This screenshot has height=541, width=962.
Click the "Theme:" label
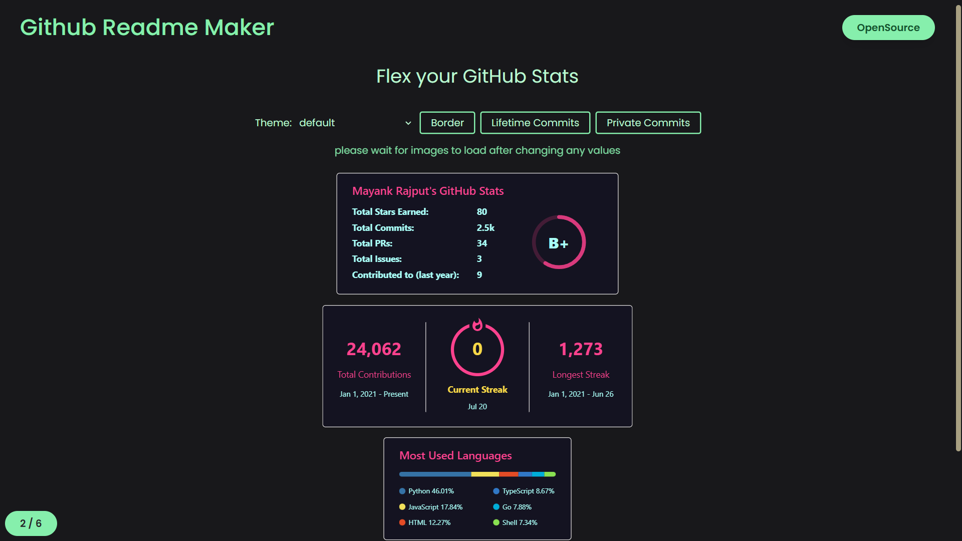273,123
